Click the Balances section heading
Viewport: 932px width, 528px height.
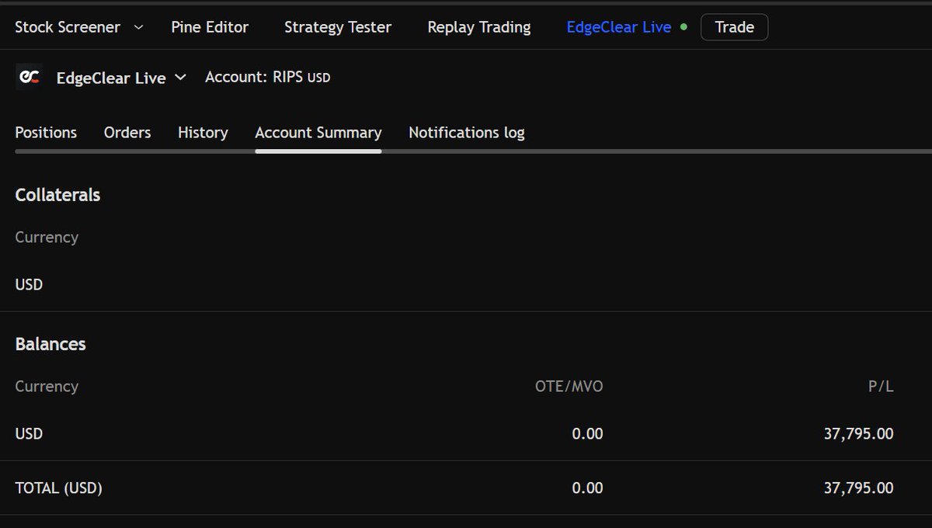tap(50, 344)
